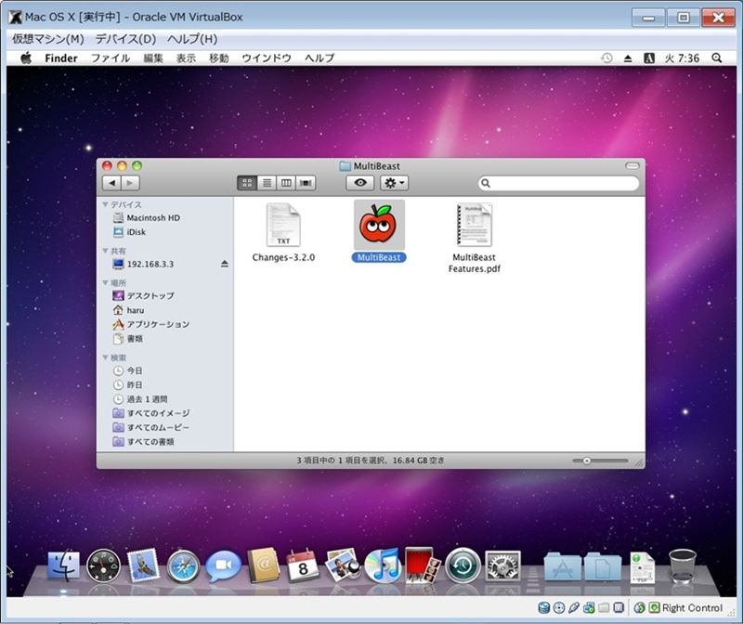Launch Safari from the Dock
743x624 pixels.
183,566
